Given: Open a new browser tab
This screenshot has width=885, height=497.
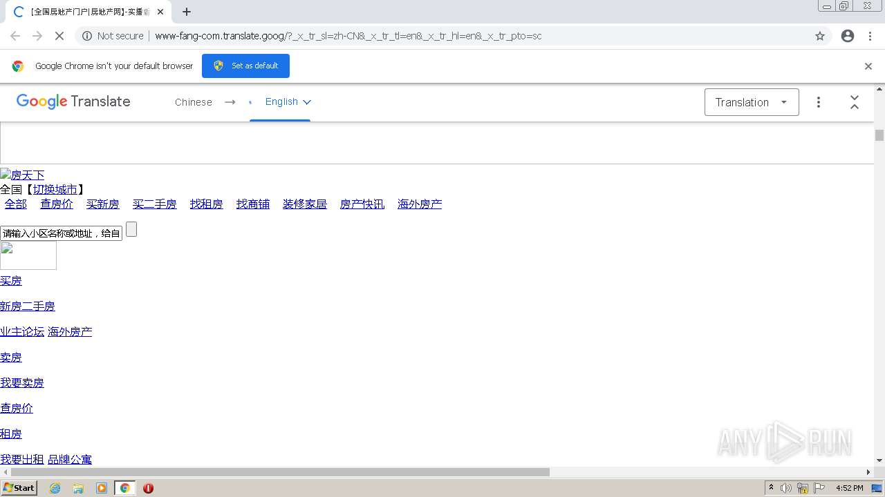Looking at the screenshot, I should (x=187, y=12).
